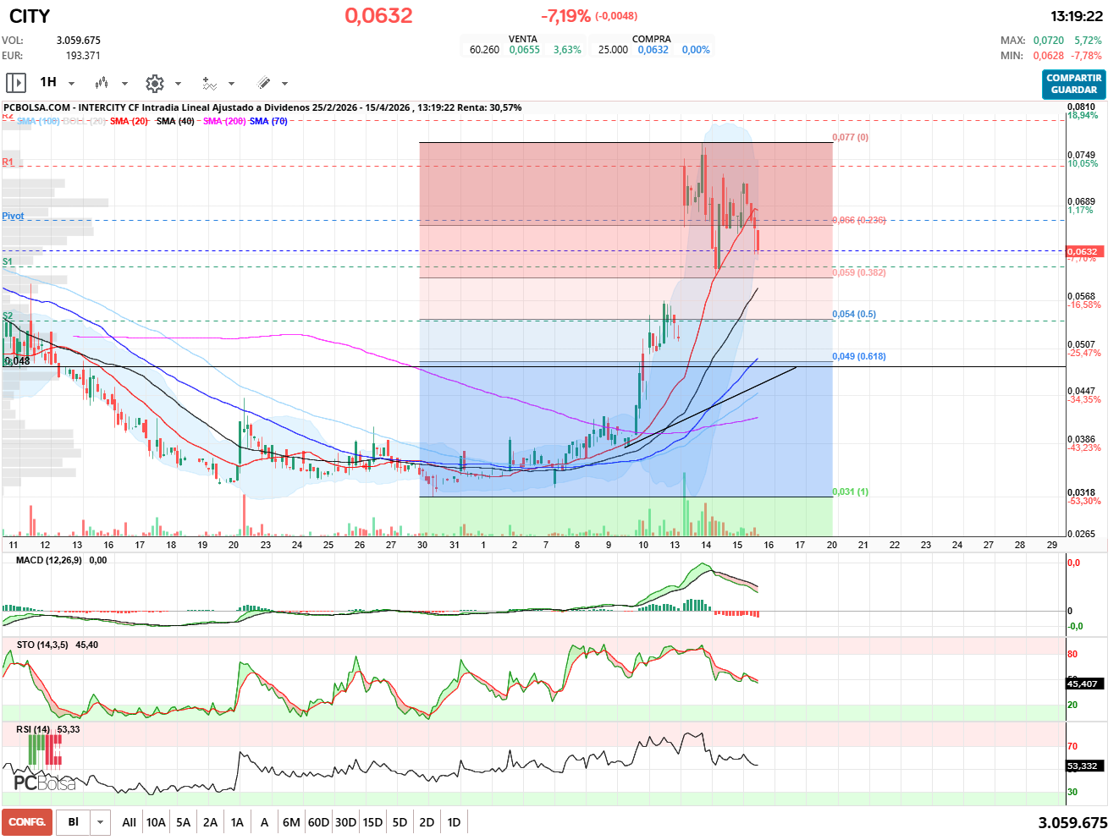Switch to the 1D range tab

454,822
